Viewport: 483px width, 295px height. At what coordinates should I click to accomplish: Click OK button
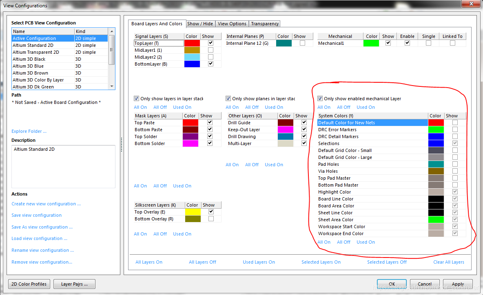(x=392, y=284)
